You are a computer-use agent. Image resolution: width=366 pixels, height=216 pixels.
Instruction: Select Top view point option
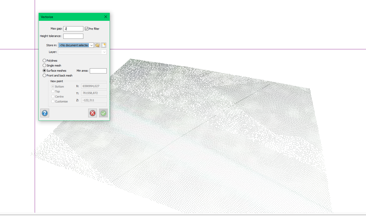(x=53, y=91)
